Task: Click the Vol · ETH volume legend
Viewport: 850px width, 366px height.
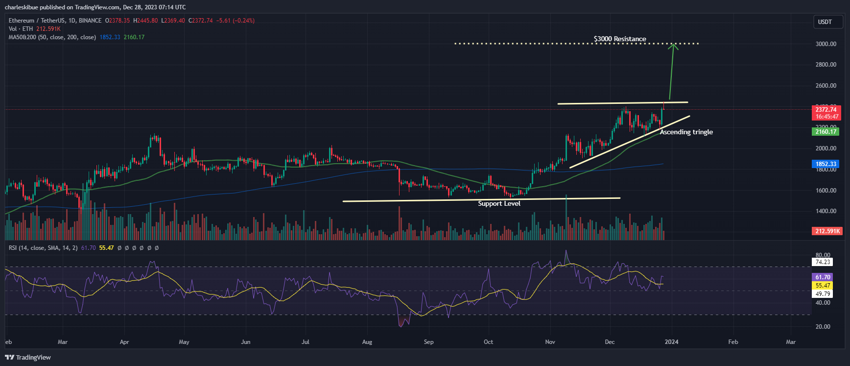Action: click(21, 29)
